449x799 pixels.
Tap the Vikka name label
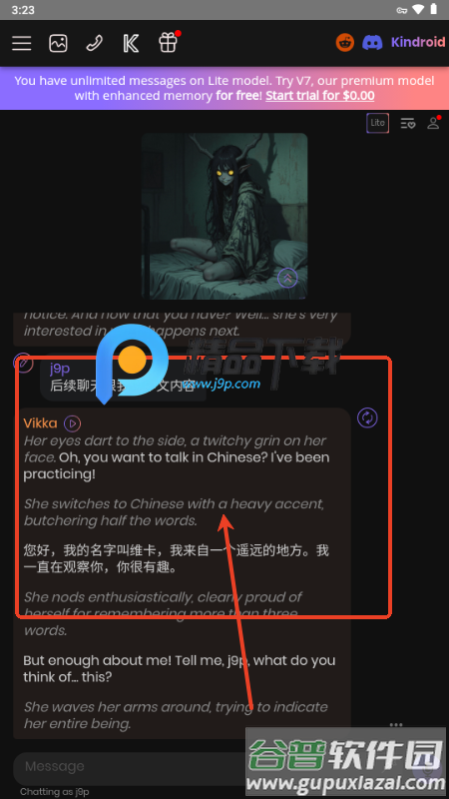click(x=40, y=422)
